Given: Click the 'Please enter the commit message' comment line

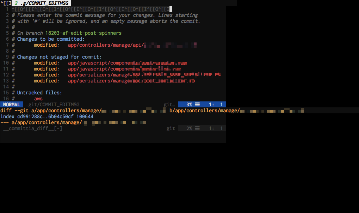Looking at the screenshot, I should (105, 15).
